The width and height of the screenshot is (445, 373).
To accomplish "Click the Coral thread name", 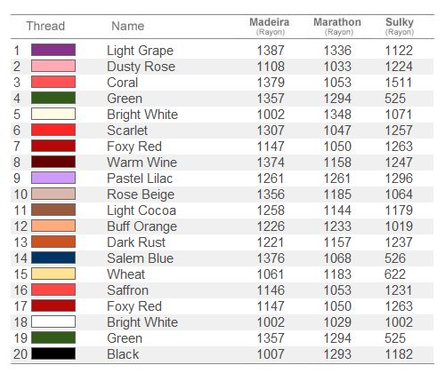I will point(123,83).
